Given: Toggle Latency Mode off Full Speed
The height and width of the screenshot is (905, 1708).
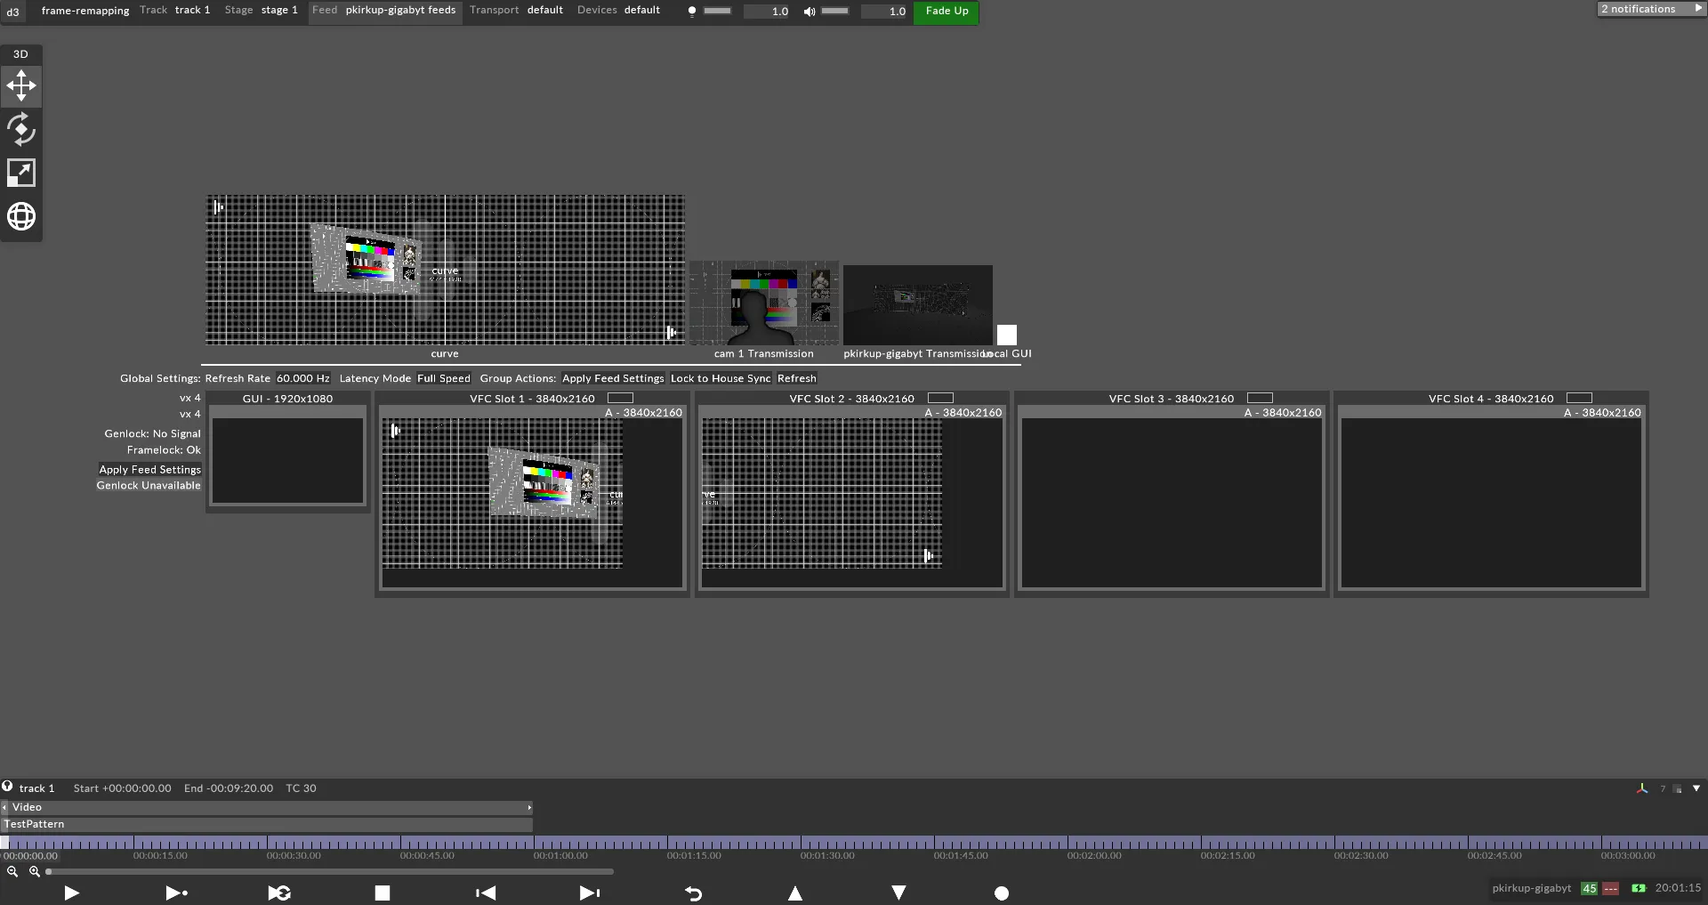Looking at the screenshot, I should (443, 378).
